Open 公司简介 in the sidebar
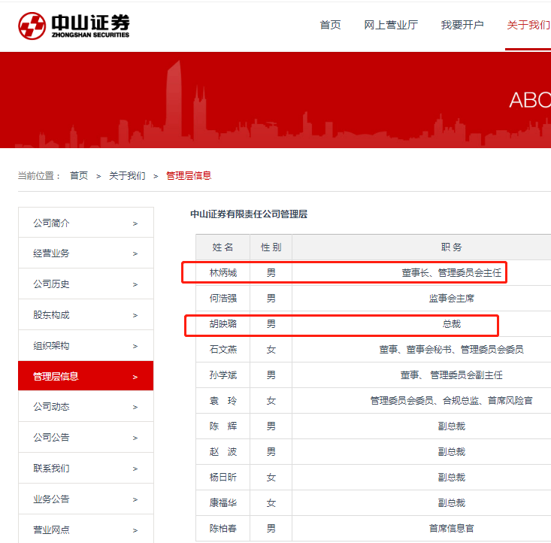 51,223
